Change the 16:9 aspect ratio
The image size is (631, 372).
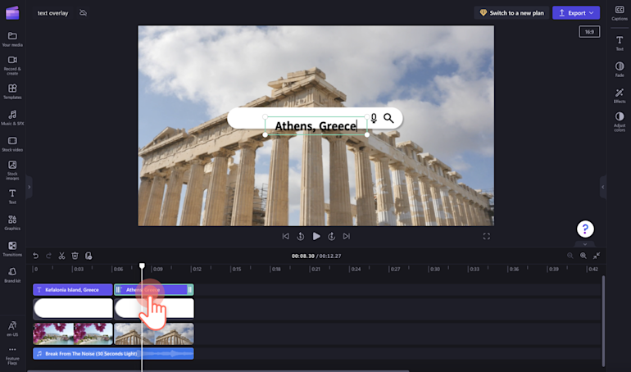[x=589, y=32]
